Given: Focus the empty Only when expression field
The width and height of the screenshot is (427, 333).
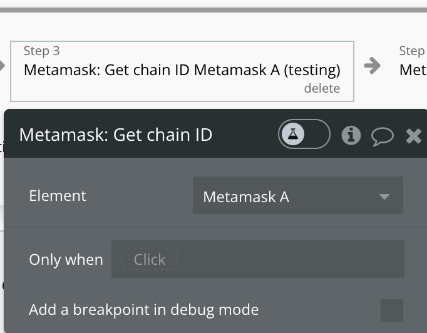Looking at the screenshot, I should [x=291, y=259].
